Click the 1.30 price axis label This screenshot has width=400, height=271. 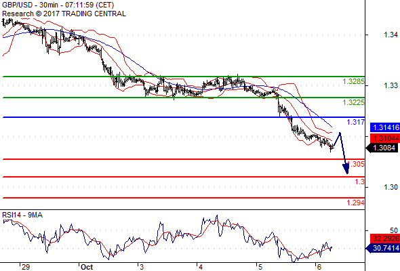391,188
